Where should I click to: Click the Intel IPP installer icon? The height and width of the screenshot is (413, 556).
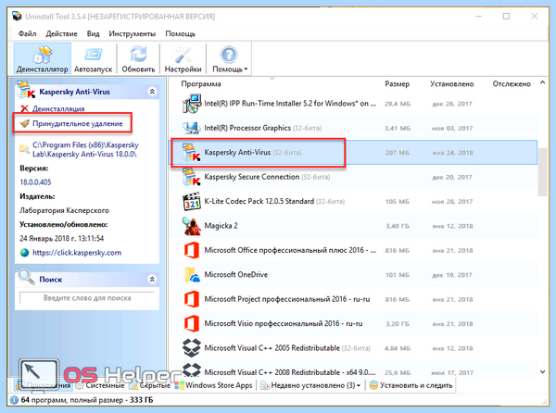click(x=192, y=104)
